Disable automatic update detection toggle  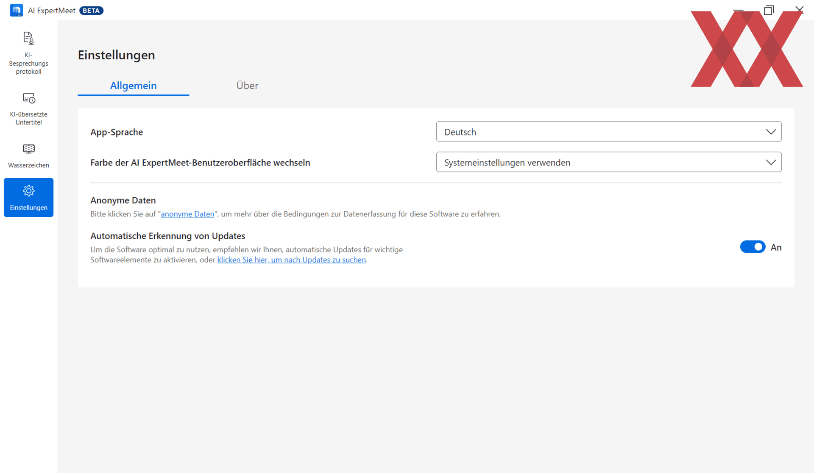753,247
